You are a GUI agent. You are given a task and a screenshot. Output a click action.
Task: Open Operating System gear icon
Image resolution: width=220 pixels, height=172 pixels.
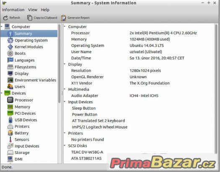click(10, 40)
